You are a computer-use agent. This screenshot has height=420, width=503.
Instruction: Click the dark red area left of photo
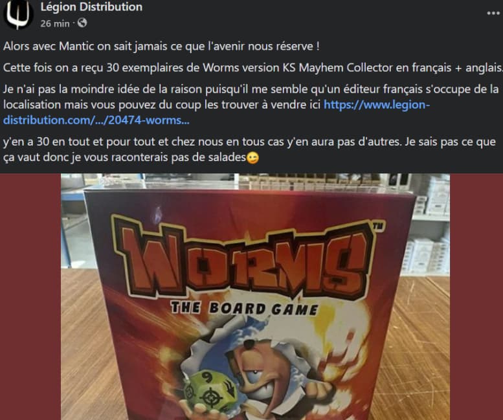coord(30,296)
